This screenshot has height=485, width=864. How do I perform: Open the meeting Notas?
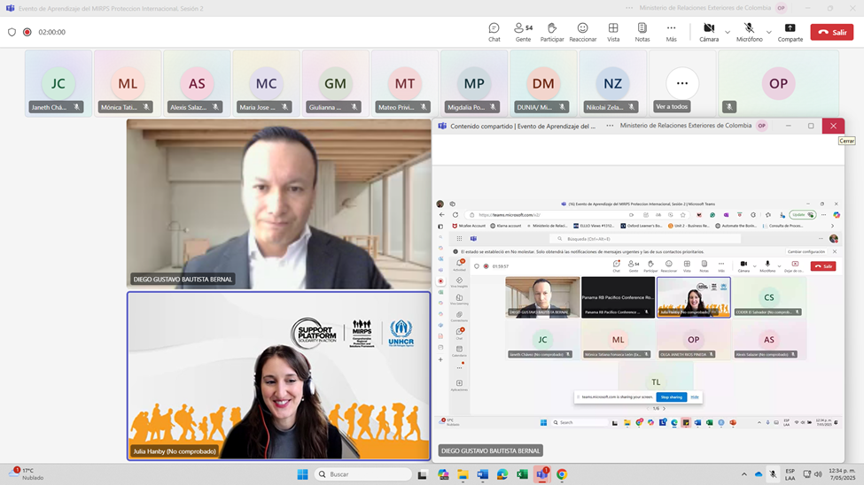(642, 32)
